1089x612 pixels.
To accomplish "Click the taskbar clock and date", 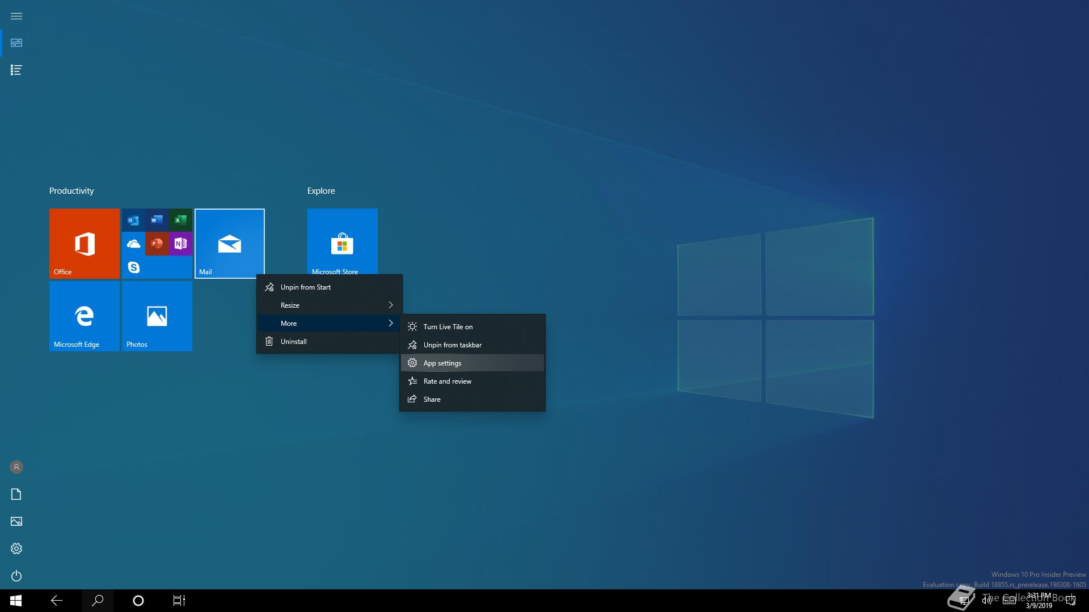I will coord(1039,601).
